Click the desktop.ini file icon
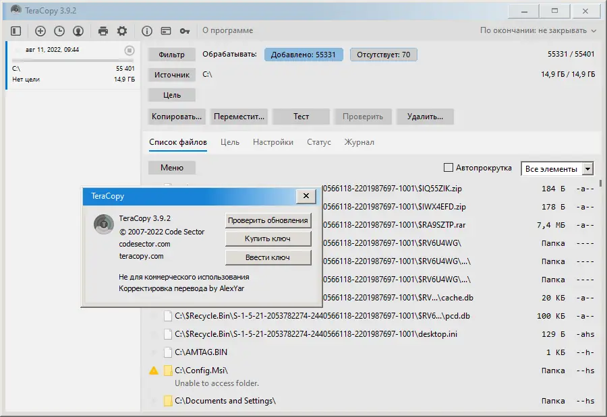The image size is (607, 417). pos(168,334)
